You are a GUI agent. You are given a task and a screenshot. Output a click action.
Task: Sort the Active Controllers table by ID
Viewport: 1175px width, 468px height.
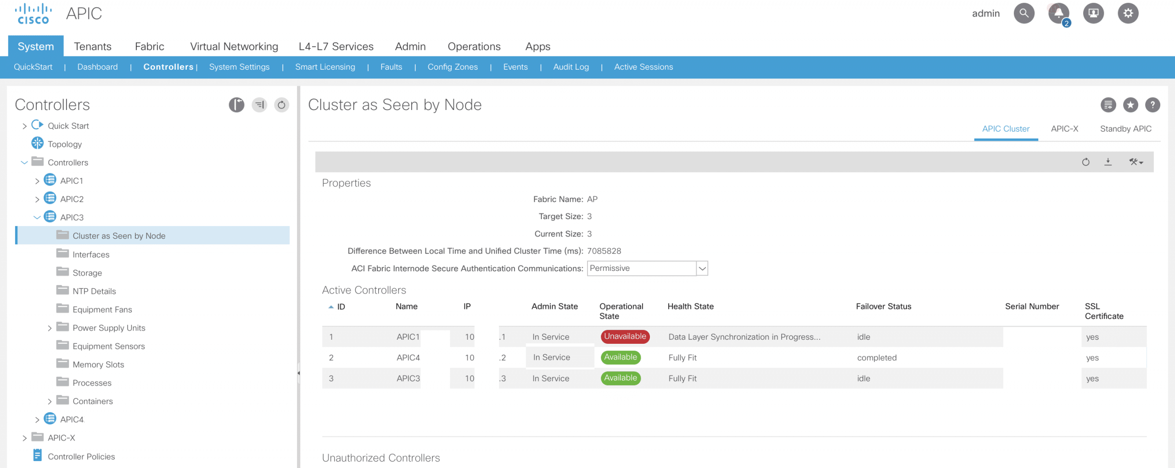(x=337, y=307)
